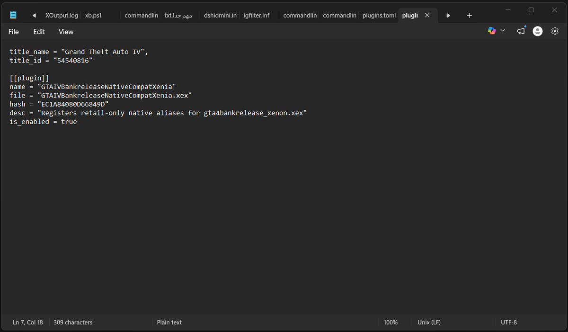Click the 100% zoom level indicator
This screenshot has height=332, width=568.
coord(390,322)
